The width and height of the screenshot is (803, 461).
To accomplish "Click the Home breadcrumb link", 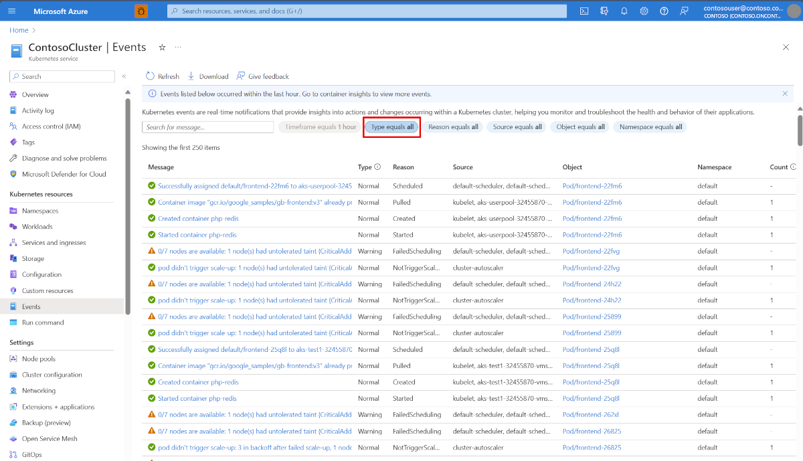I will coord(19,30).
